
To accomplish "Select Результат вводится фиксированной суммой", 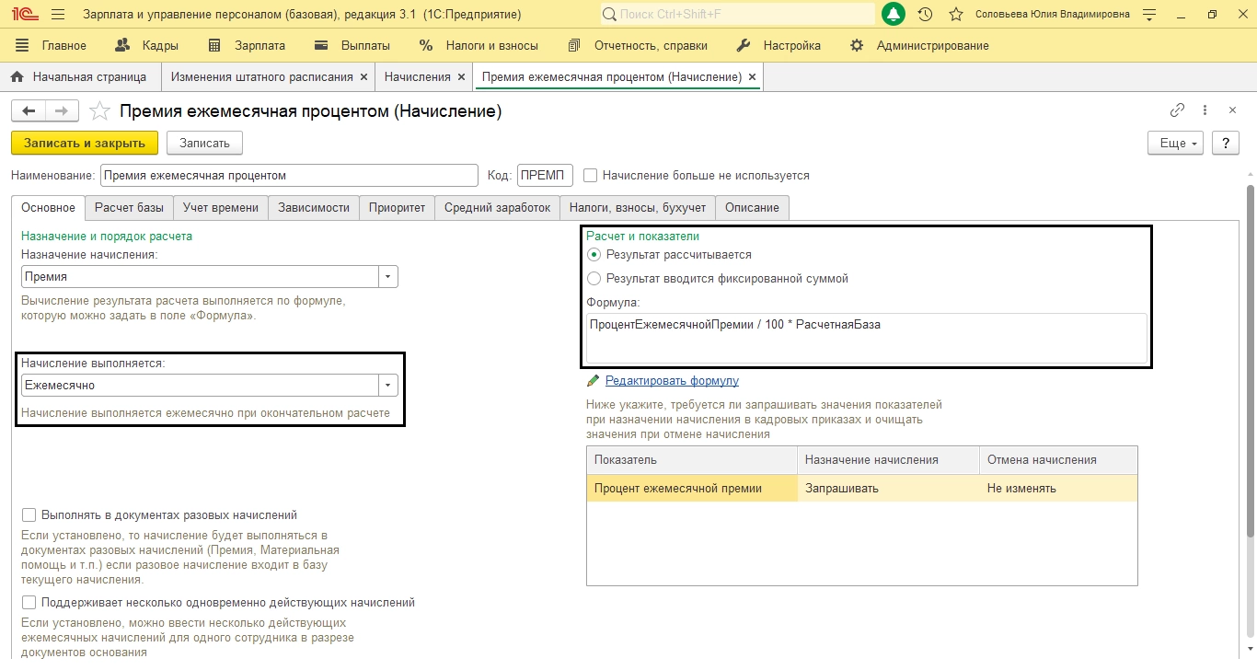I will point(594,278).
